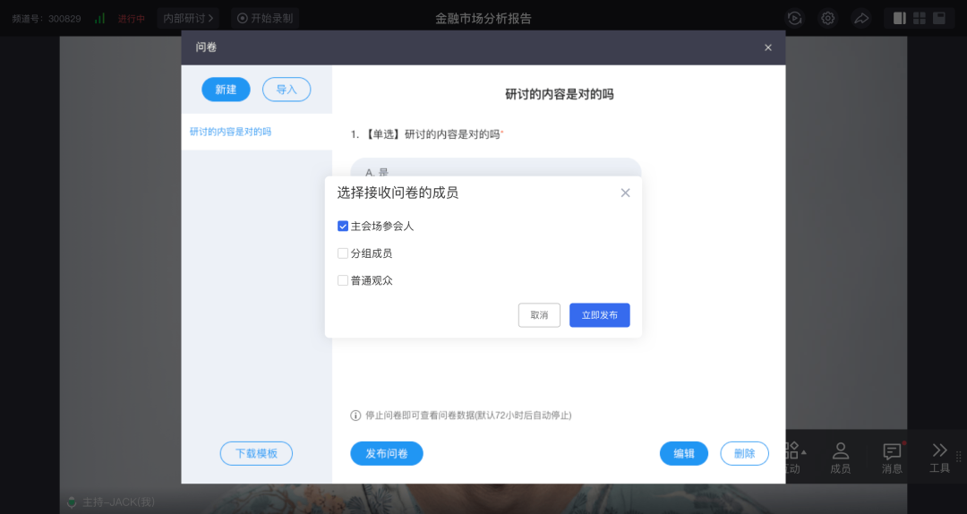This screenshot has height=514, width=967.
Task: Open the 互动 interaction menu arrow
Action: click(803, 450)
